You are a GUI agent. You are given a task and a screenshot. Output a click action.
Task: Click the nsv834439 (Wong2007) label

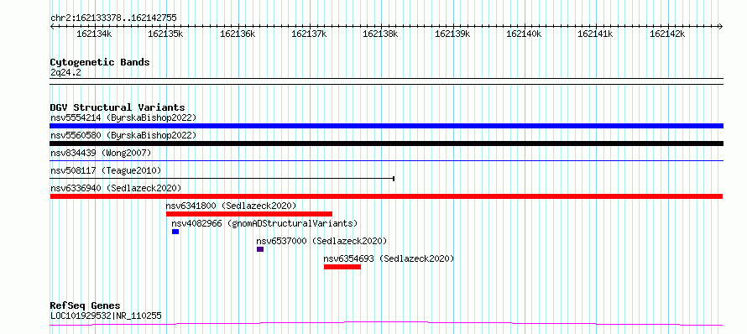(101, 153)
